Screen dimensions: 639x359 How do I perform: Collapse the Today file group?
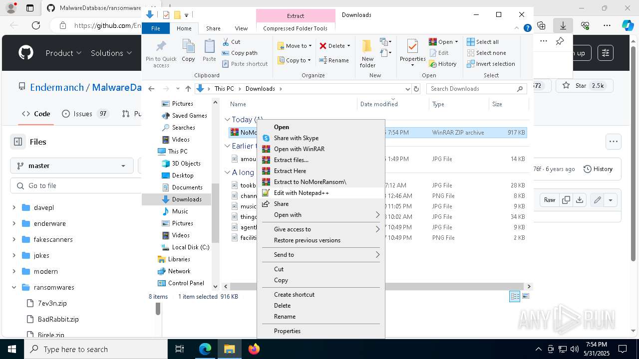pos(227,120)
